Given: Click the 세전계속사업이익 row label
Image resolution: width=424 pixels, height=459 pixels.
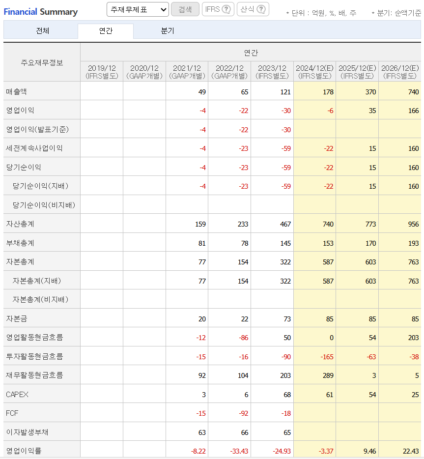Looking at the screenshot, I should pyautogui.click(x=34, y=148).
